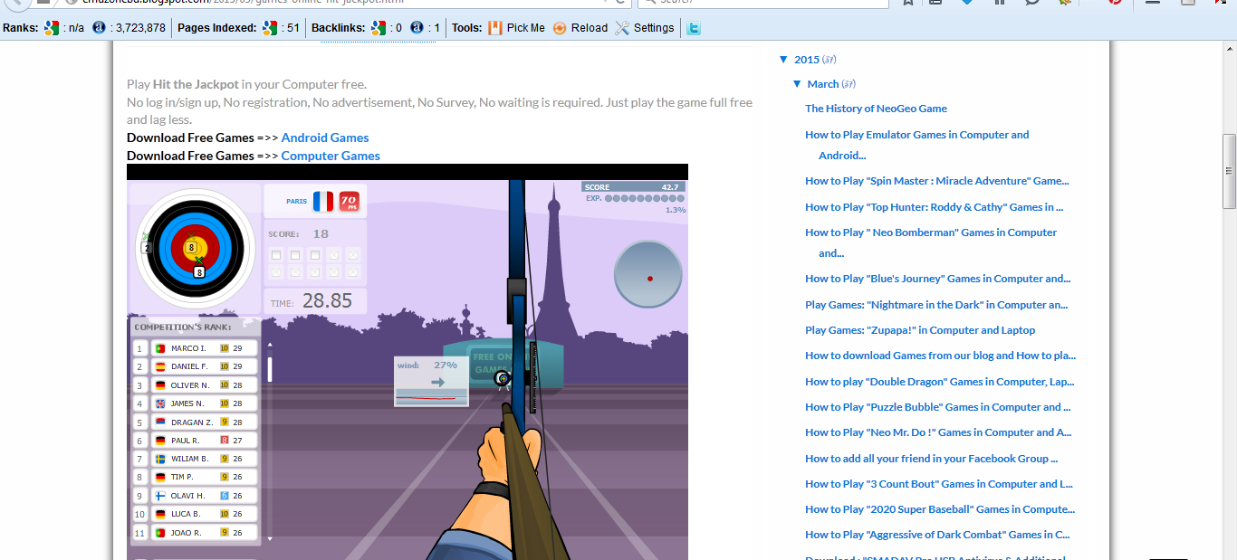The image size is (1237, 560).
Task: Click Portugal flag beside MARCO I.
Action: 160,348
